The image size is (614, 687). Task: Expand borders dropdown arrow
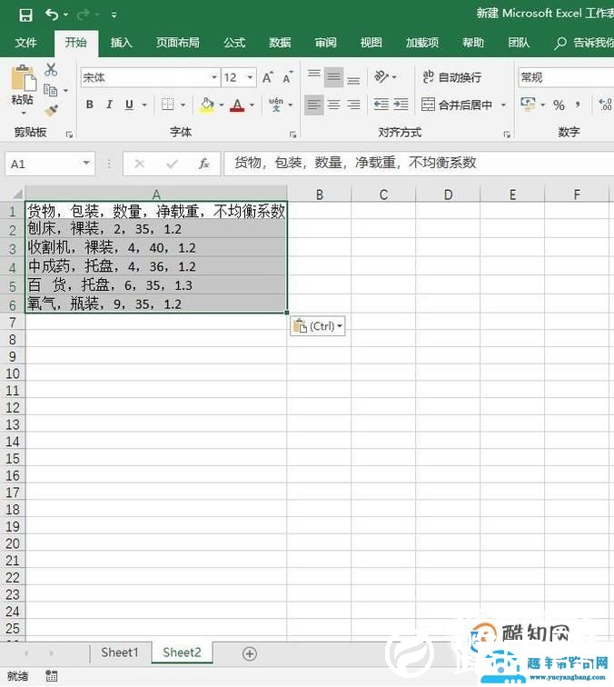coord(183,105)
